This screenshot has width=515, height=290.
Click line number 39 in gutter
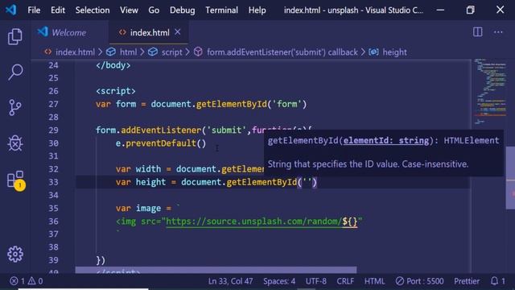(53, 260)
